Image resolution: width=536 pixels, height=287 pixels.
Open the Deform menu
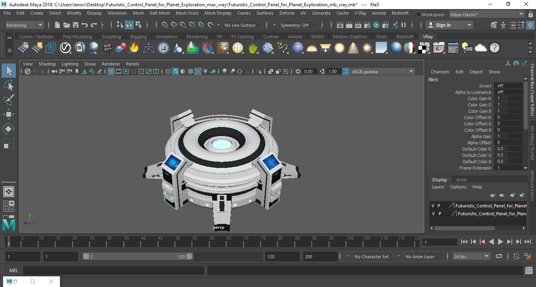287,13
